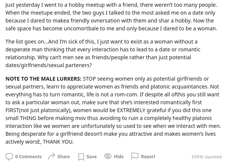
Task: Click the closing "THANK YOU." text
Action: click(x=58, y=142)
